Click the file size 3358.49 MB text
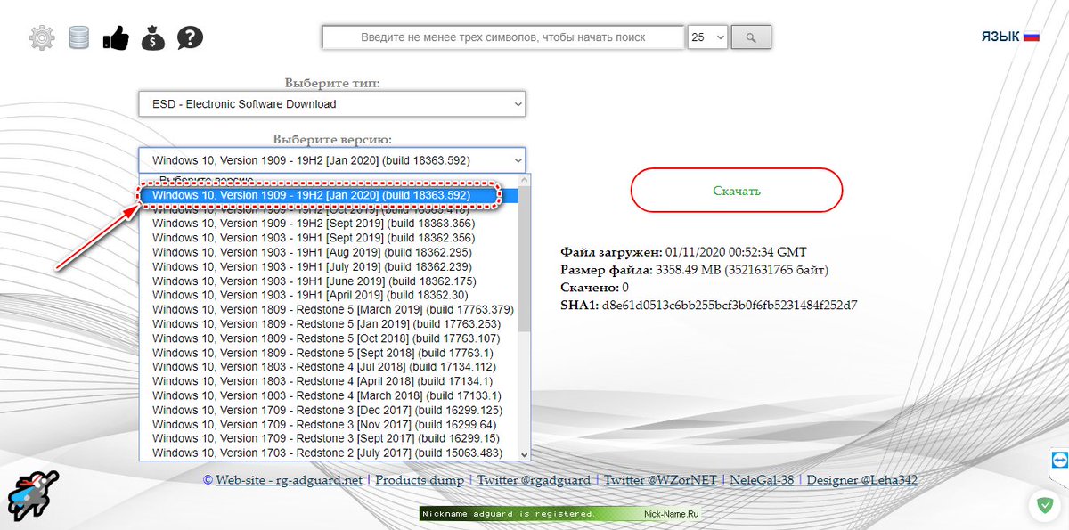The width and height of the screenshot is (1069, 530). (742, 270)
